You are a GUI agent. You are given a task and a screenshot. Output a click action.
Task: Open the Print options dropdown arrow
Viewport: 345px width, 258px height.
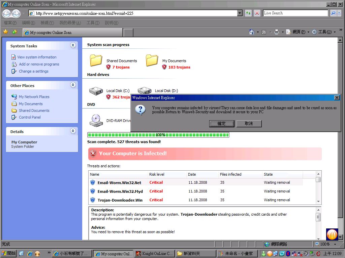[283, 32]
